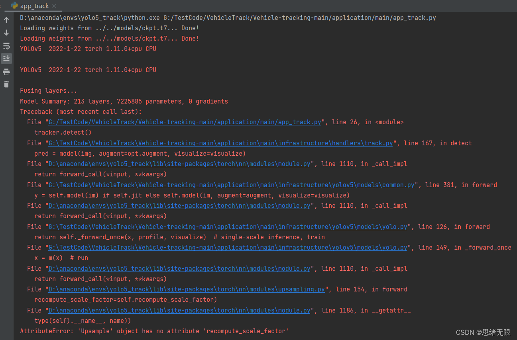517x340 pixels.
Task: Open upsampling.py link at line 154
Action: tap(187, 289)
